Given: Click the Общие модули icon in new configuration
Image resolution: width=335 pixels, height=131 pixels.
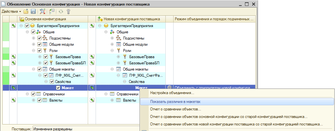Looking at the screenshot, I should tap(118, 44).
